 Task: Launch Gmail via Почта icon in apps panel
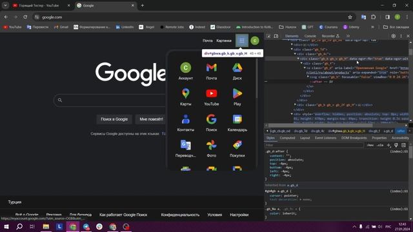click(212, 71)
